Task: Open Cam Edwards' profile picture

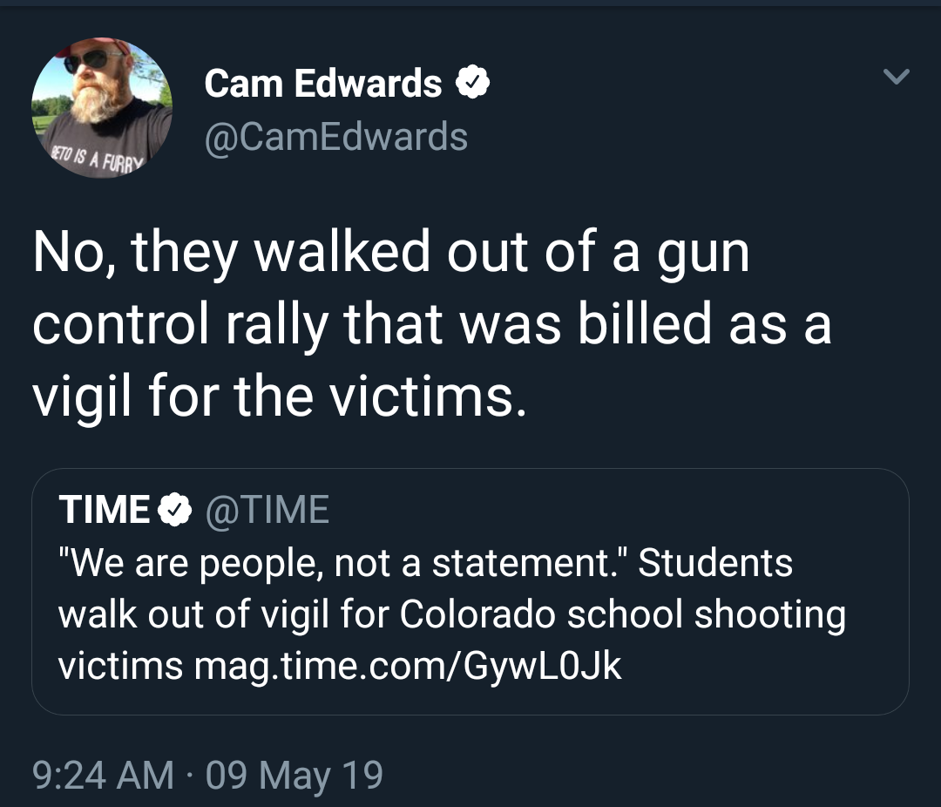Action: click(102, 108)
